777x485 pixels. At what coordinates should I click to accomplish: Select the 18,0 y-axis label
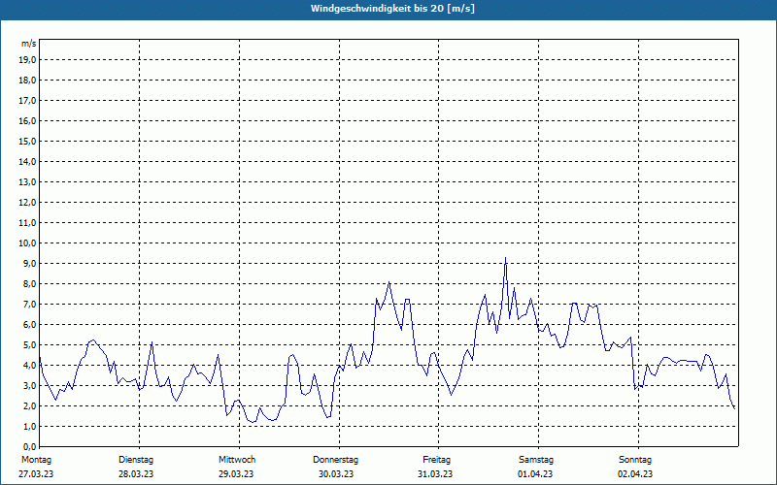pyautogui.click(x=27, y=81)
